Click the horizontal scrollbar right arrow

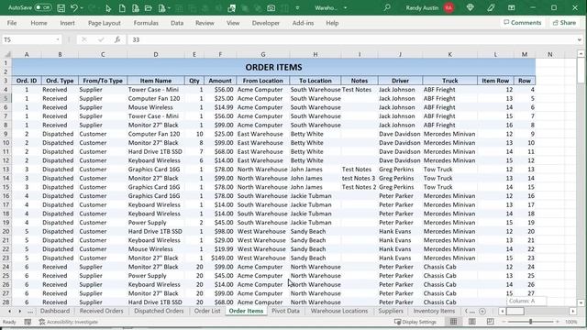pyautogui.click(x=572, y=312)
